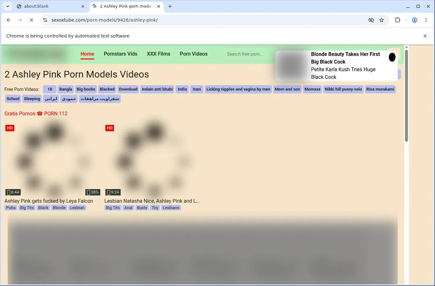Select the Bangla tag
The image size is (435, 286).
tap(66, 89)
